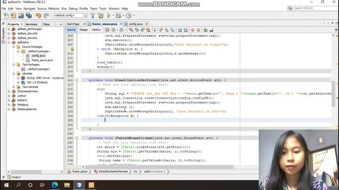
Task: Click the Uncomment code icon
Action: pos(211,30)
